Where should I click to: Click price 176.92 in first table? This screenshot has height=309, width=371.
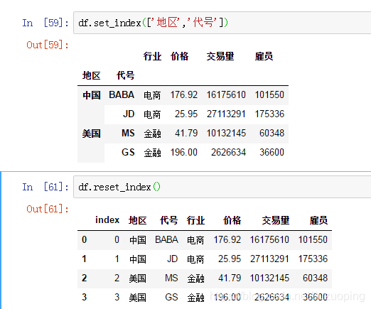[184, 95]
